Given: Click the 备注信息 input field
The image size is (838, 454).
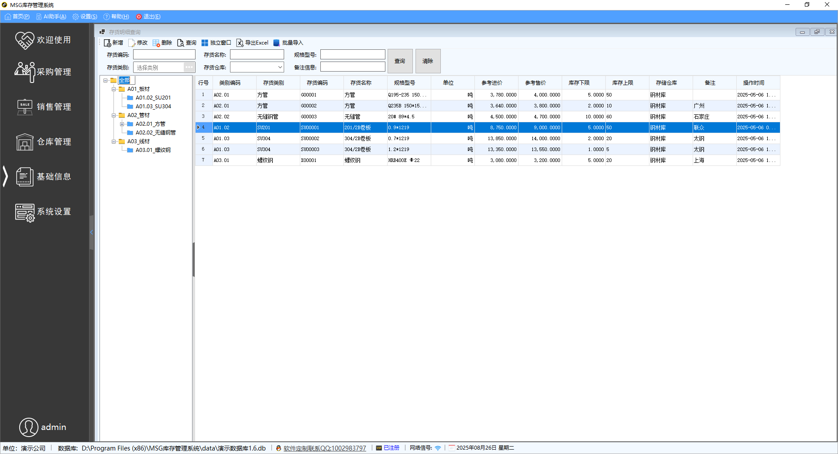Looking at the screenshot, I should coord(353,67).
